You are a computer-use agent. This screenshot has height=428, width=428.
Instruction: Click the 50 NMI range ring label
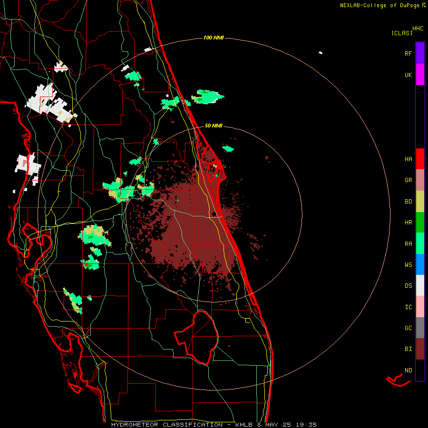(x=214, y=126)
